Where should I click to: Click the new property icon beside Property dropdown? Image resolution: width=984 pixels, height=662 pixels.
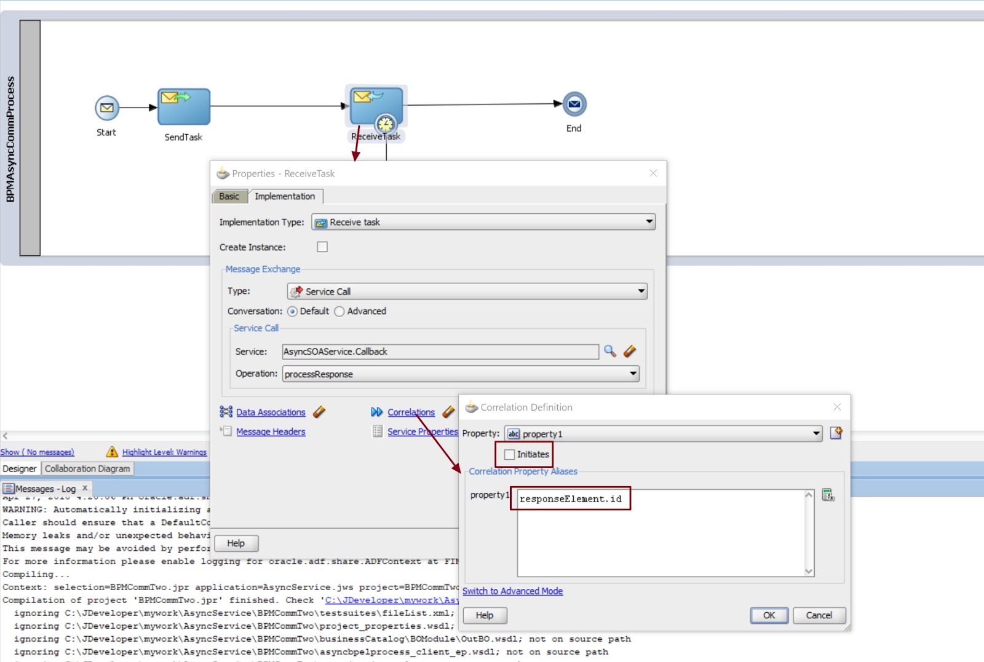pos(835,433)
